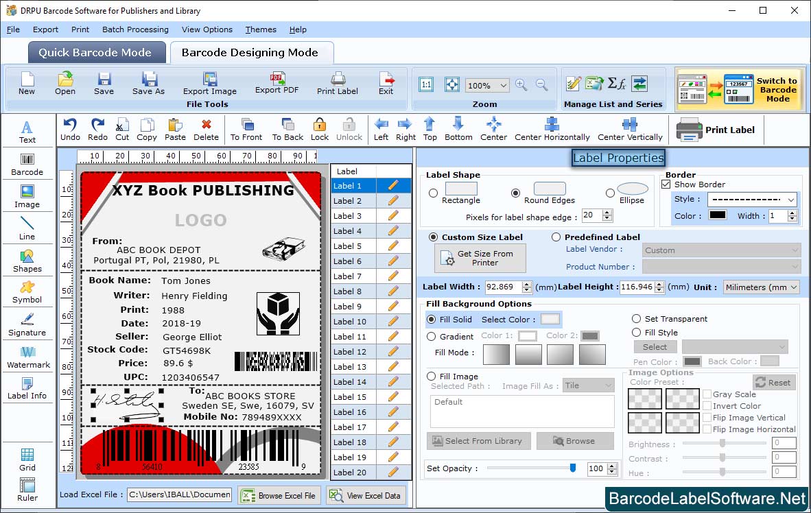The height and width of the screenshot is (513, 811).
Task: Create a new label with New icon
Action: (x=27, y=84)
